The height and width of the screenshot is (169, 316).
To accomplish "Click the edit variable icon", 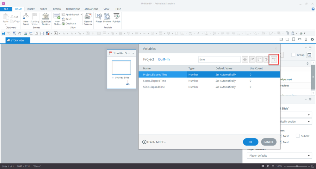I will point(252,59).
